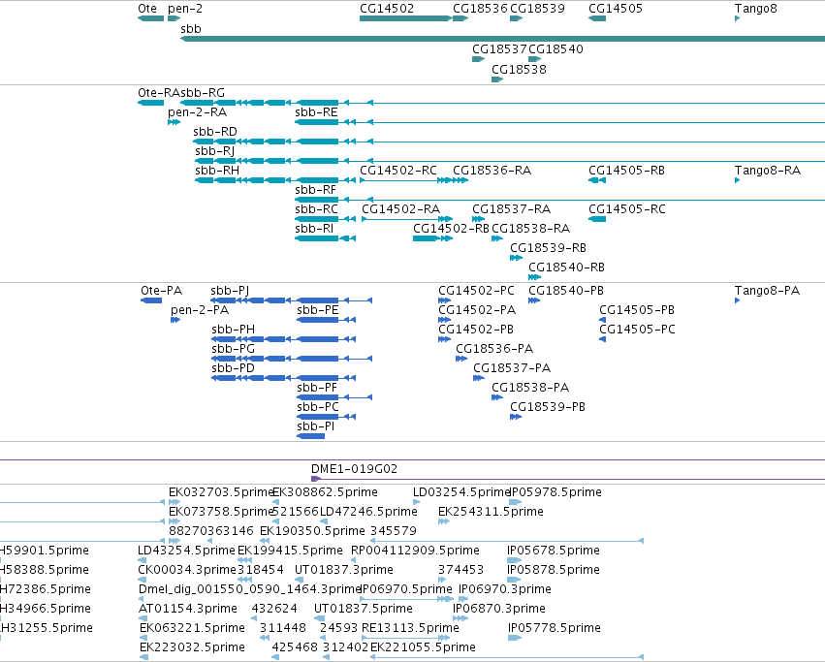Click the CG18540-PB protein label
Image resolution: width=825 pixels, height=662 pixels.
566,291
